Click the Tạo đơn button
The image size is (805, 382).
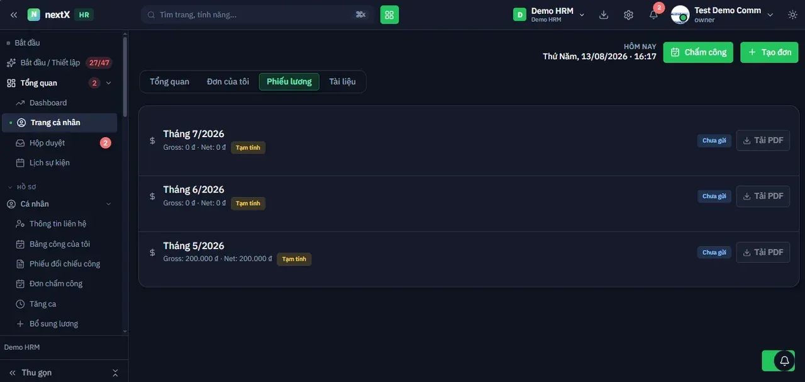tap(769, 52)
